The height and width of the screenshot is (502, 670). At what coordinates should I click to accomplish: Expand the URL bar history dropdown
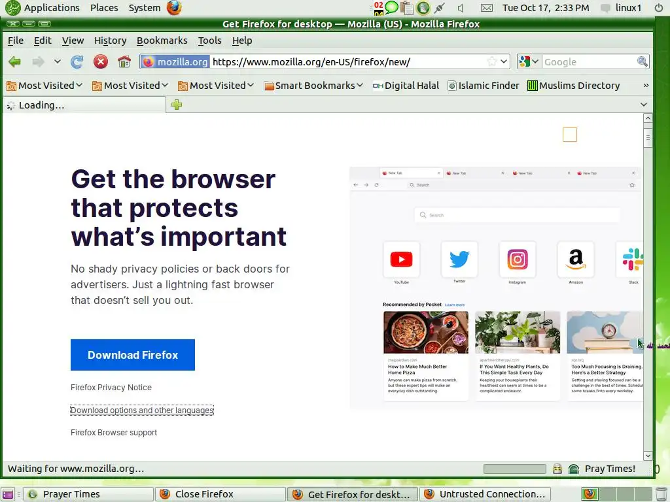[x=504, y=61]
